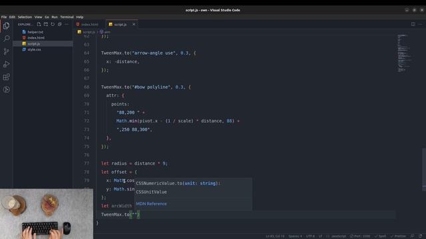Place the cursor on "let radius = distance * 9;"
Image resolution: width=426 pixels, height=239 pixels.
pyautogui.click(x=134, y=163)
